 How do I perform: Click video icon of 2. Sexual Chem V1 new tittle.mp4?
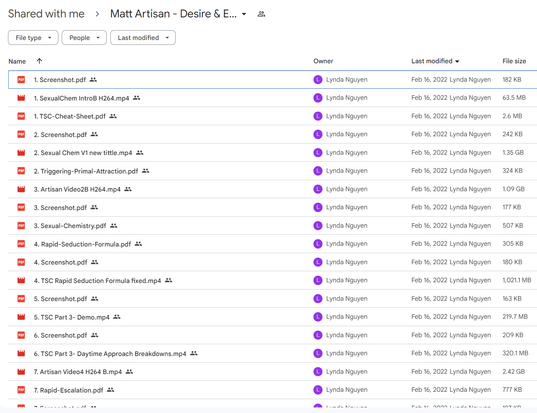(21, 153)
